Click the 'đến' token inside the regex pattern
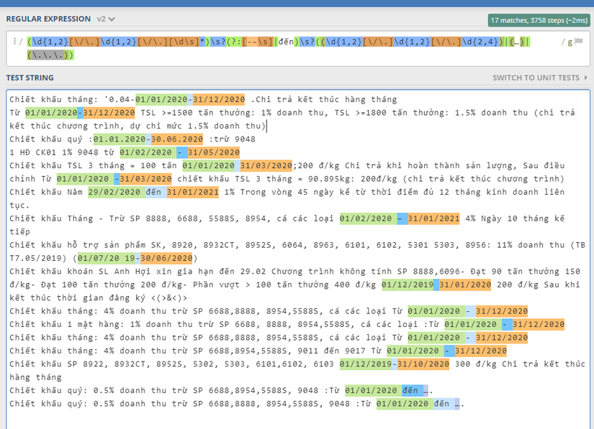Image resolution: width=594 pixels, height=429 pixels. click(286, 42)
